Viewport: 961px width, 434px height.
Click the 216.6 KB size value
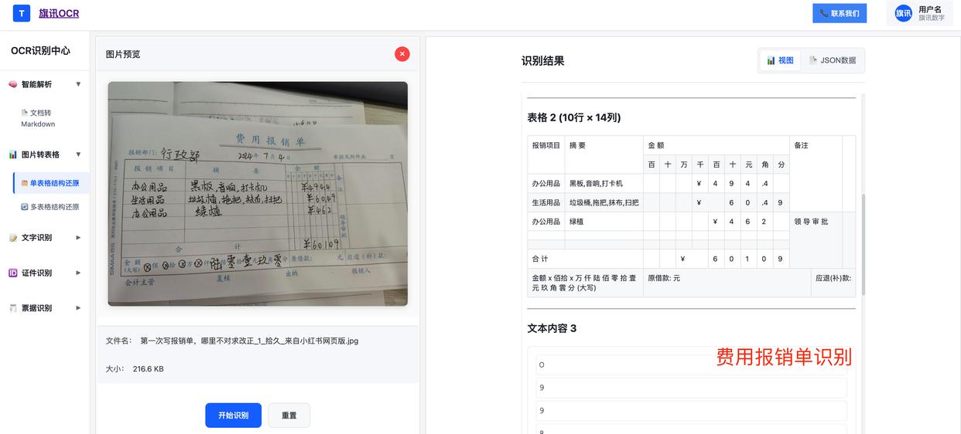click(x=148, y=369)
